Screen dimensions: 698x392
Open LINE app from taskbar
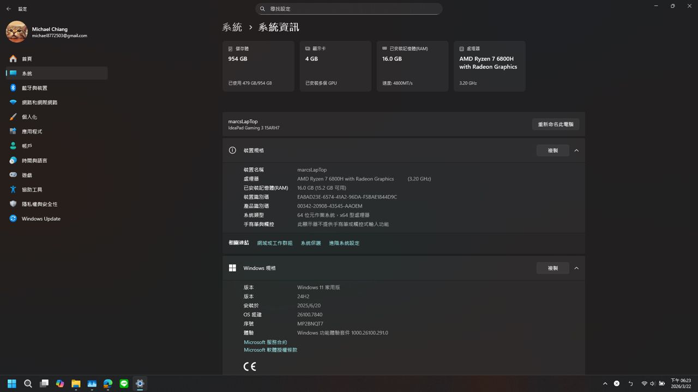coord(124,383)
